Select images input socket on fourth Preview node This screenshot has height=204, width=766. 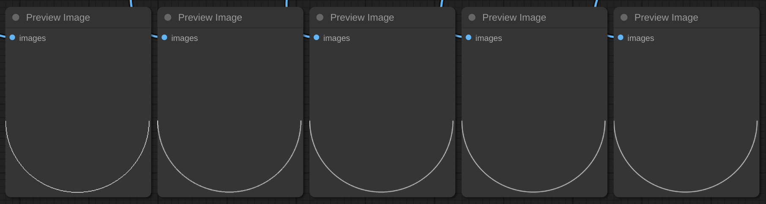click(468, 38)
